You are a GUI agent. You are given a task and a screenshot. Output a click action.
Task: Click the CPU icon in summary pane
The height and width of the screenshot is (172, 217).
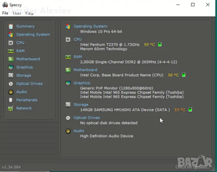pyautogui.click(x=68, y=39)
